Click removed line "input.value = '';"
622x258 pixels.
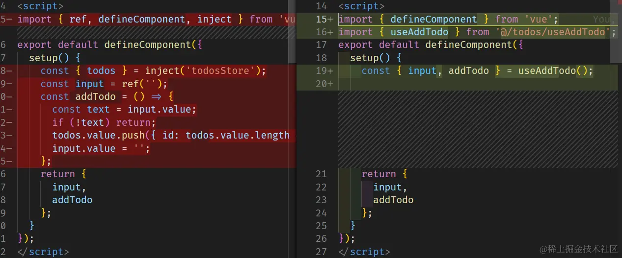(101, 148)
